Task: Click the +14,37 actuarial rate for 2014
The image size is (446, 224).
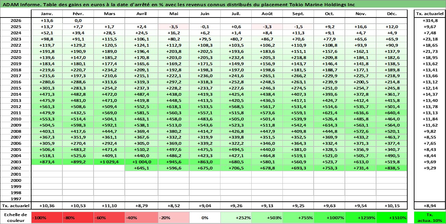Action: pos(430,94)
